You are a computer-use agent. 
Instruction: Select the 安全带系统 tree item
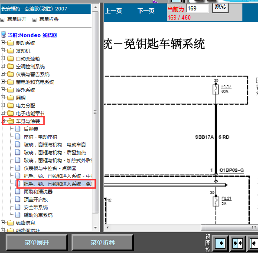click(x=36, y=207)
